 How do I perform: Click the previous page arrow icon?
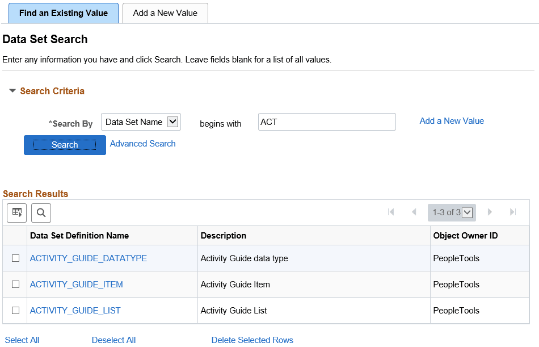pyautogui.click(x=414, y=212)
